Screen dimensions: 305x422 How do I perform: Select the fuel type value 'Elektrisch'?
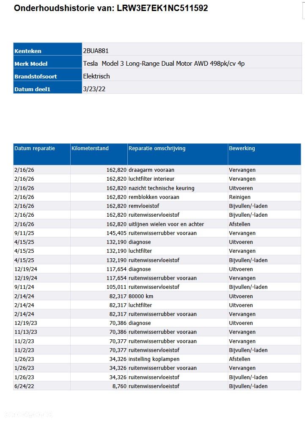pyautogui.click(x=96, y=76)
